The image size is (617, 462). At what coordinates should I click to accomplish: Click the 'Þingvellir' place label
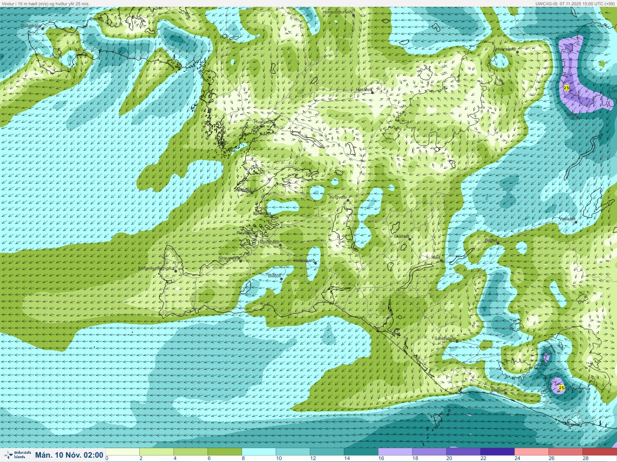[x=338, y=197]
